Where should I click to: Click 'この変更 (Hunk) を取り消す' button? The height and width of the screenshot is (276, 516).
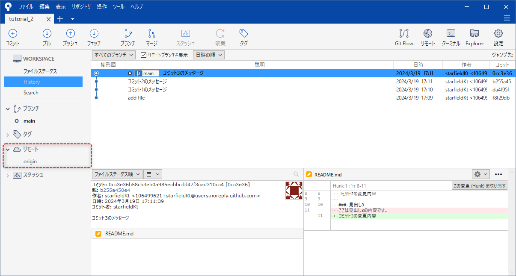pyautogui.click(x=480, y=186)
